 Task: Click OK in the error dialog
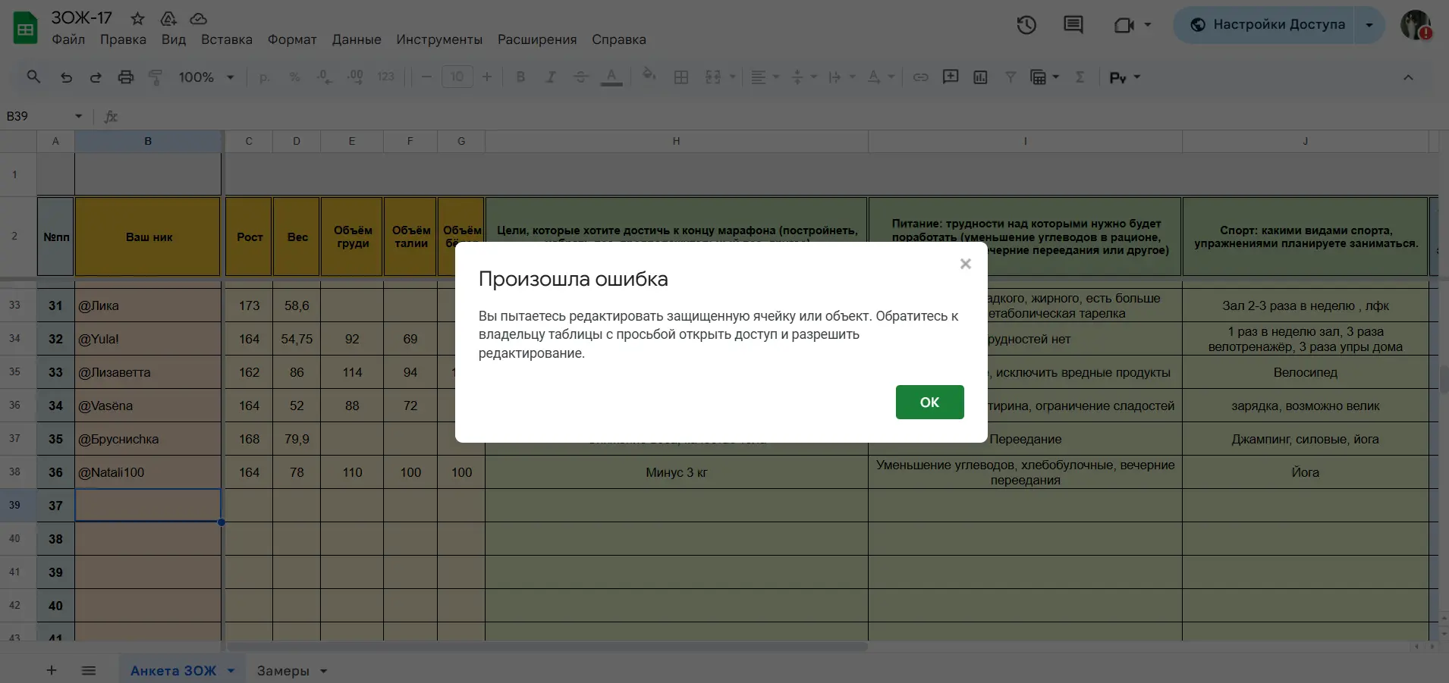tap(929, 402)
